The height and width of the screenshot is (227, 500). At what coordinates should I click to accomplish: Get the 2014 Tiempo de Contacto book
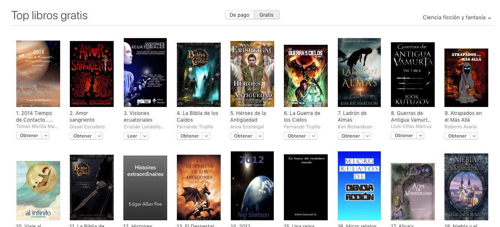(x=29, y=135)
